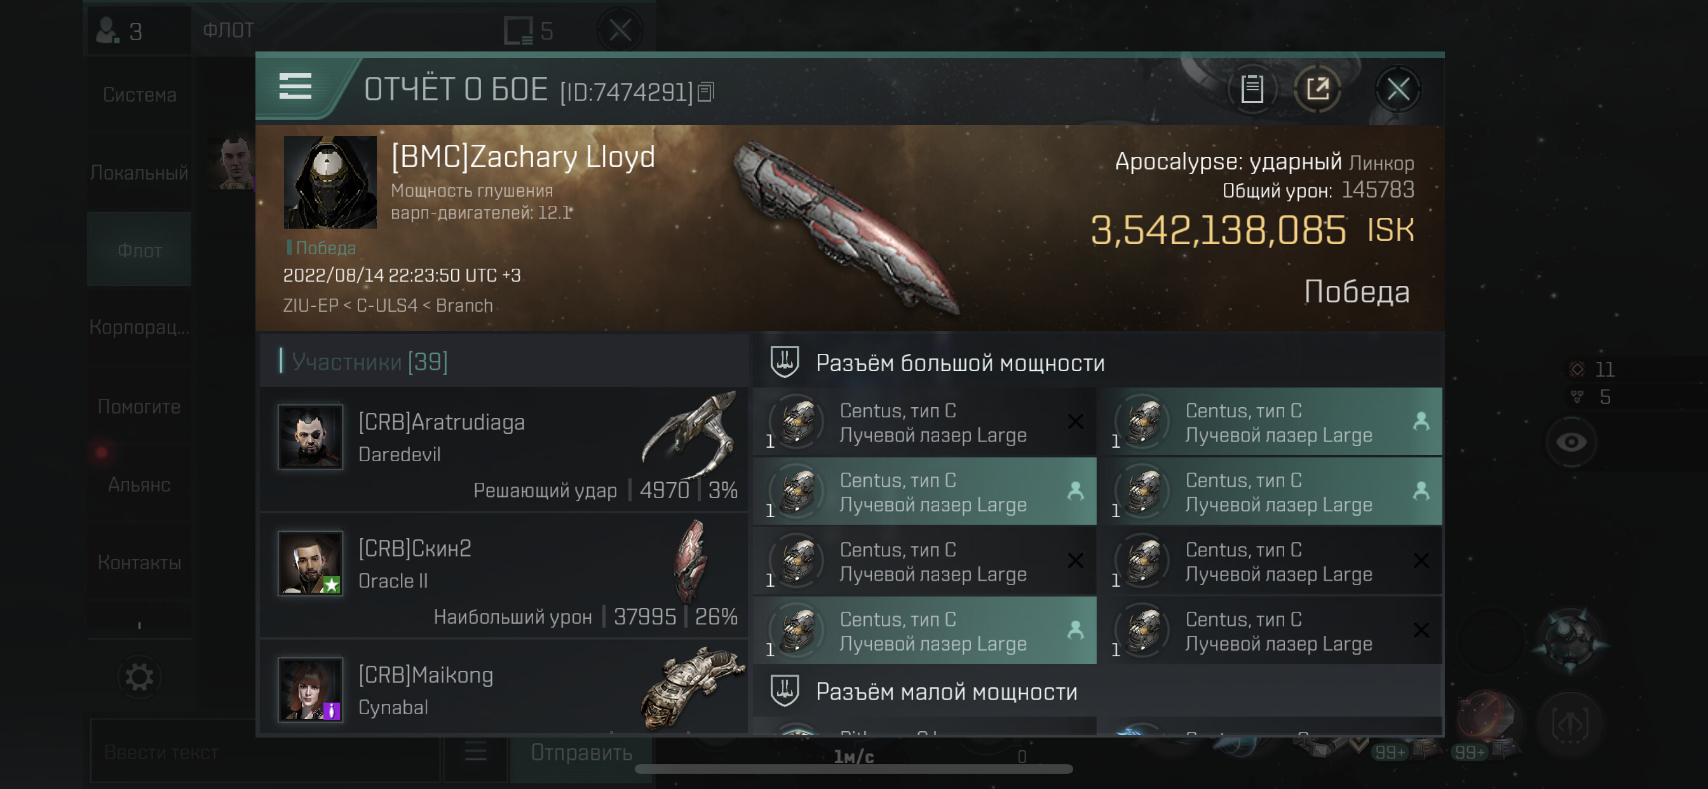Open the chat list menu beside Отправить
Screen dimensions: 1708x789
(x=475, y=752)
